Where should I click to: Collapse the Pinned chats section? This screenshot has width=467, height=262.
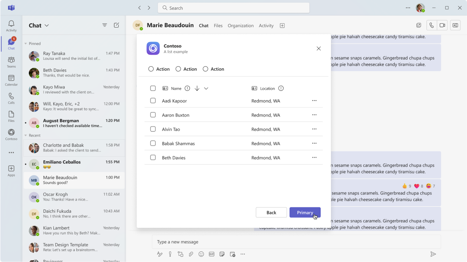tap(26, 44)
